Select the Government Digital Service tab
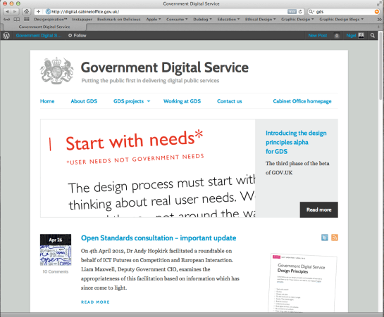The image size is (384, 317). point(44,27)
